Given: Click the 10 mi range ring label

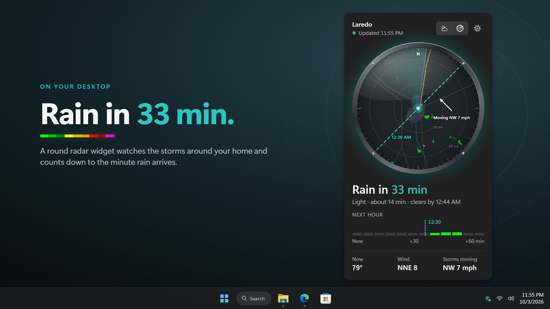Looking at the screenshot, I should 438,127.
